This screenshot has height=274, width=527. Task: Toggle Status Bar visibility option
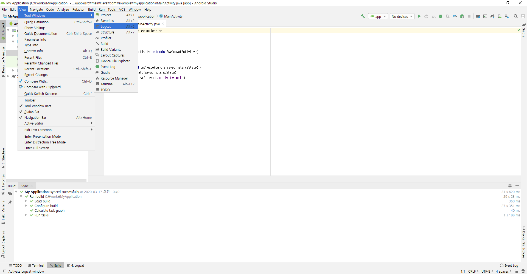(56, 112)
